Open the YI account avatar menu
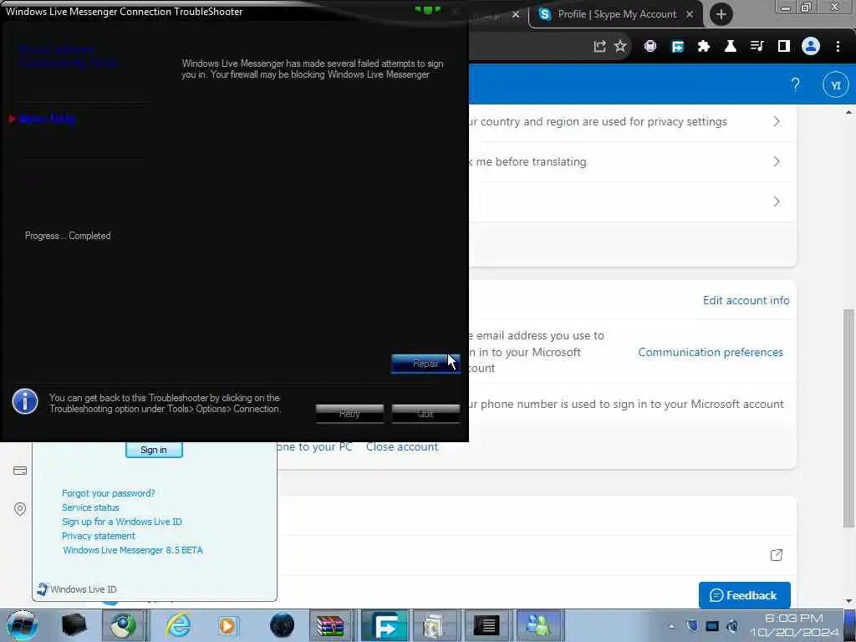Screen dimensions: 856x642 pyautogui.click(x=835, y=85)
